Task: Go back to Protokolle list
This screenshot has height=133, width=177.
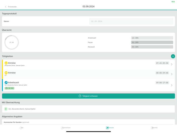Action: tap(11, 7)
